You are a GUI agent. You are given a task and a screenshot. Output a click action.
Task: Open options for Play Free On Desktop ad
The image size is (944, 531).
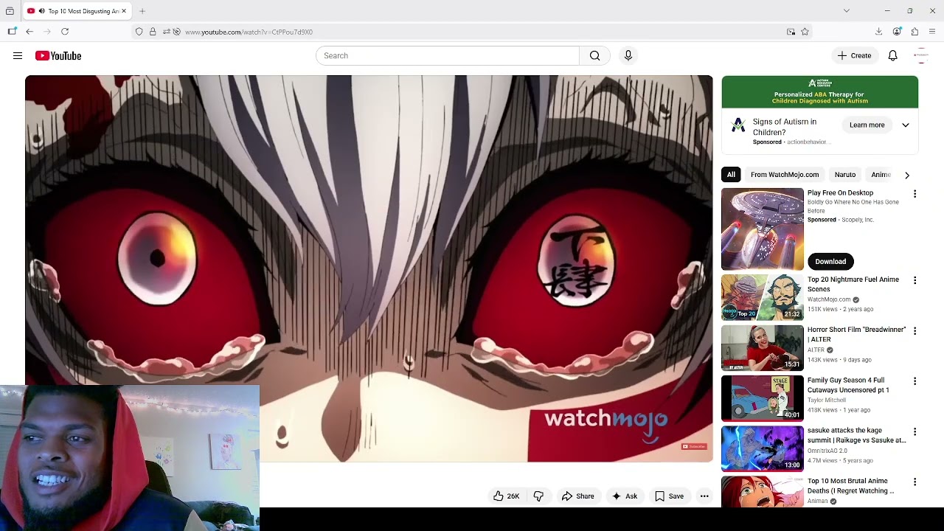coord(914,194)
